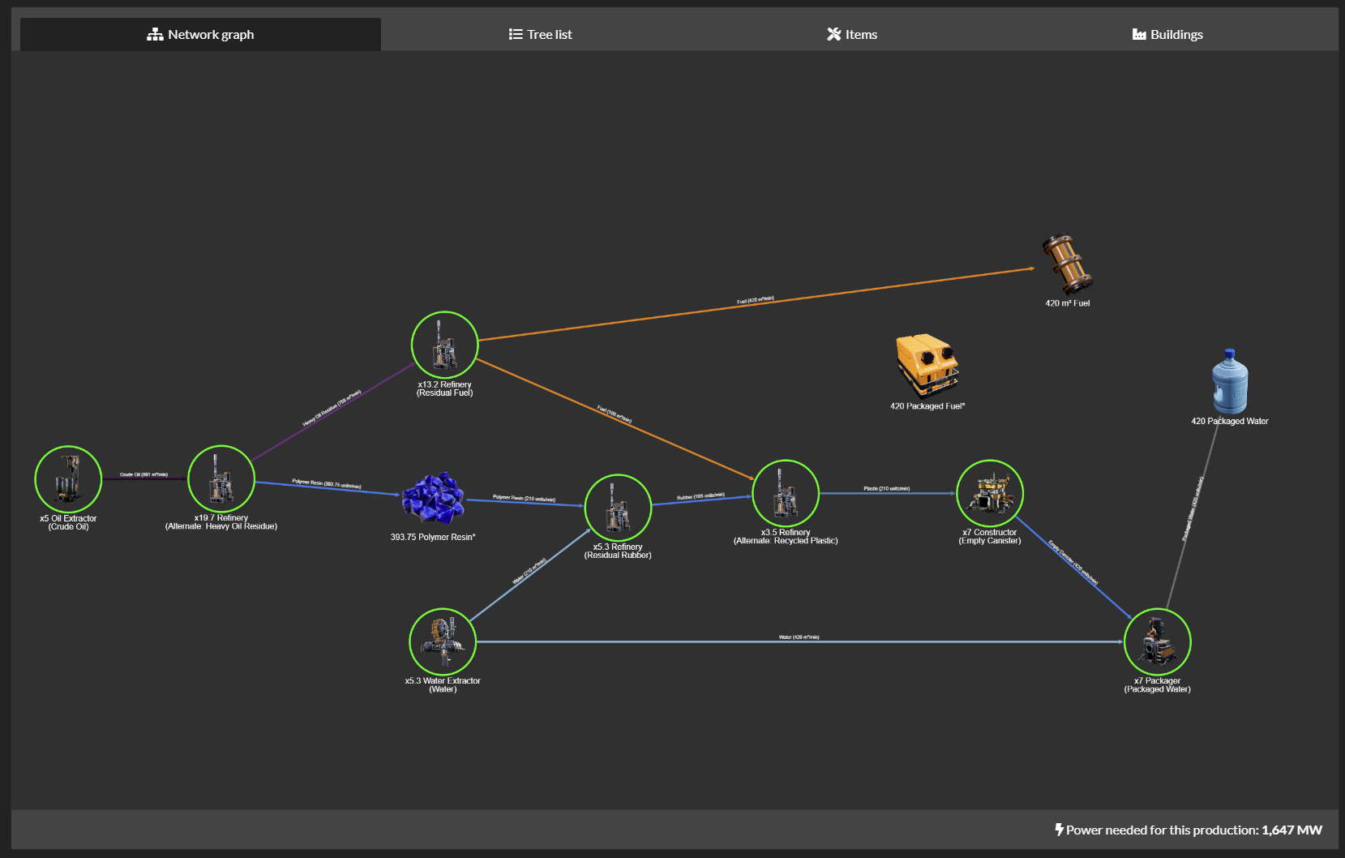Select the Network graph tab icon

click(x=154, y=34)
